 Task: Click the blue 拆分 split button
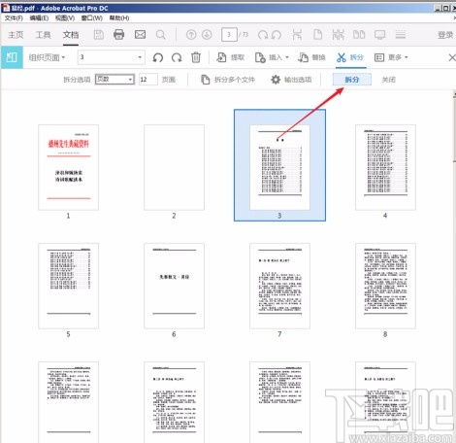coord(352,80)
